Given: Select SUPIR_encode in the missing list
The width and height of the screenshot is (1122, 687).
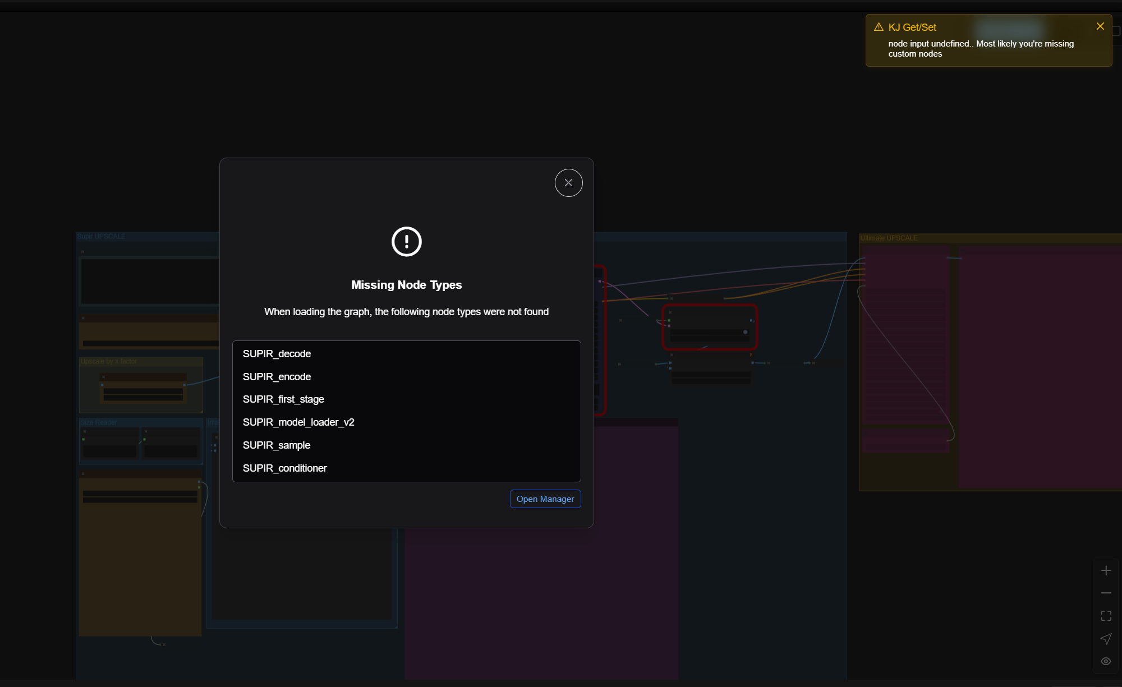Looking at the screenshot, I should pyautogui.click(x=277, y=377).
